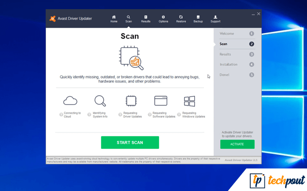Click the Requesting Windows Updates logo icon

point(190,101)
